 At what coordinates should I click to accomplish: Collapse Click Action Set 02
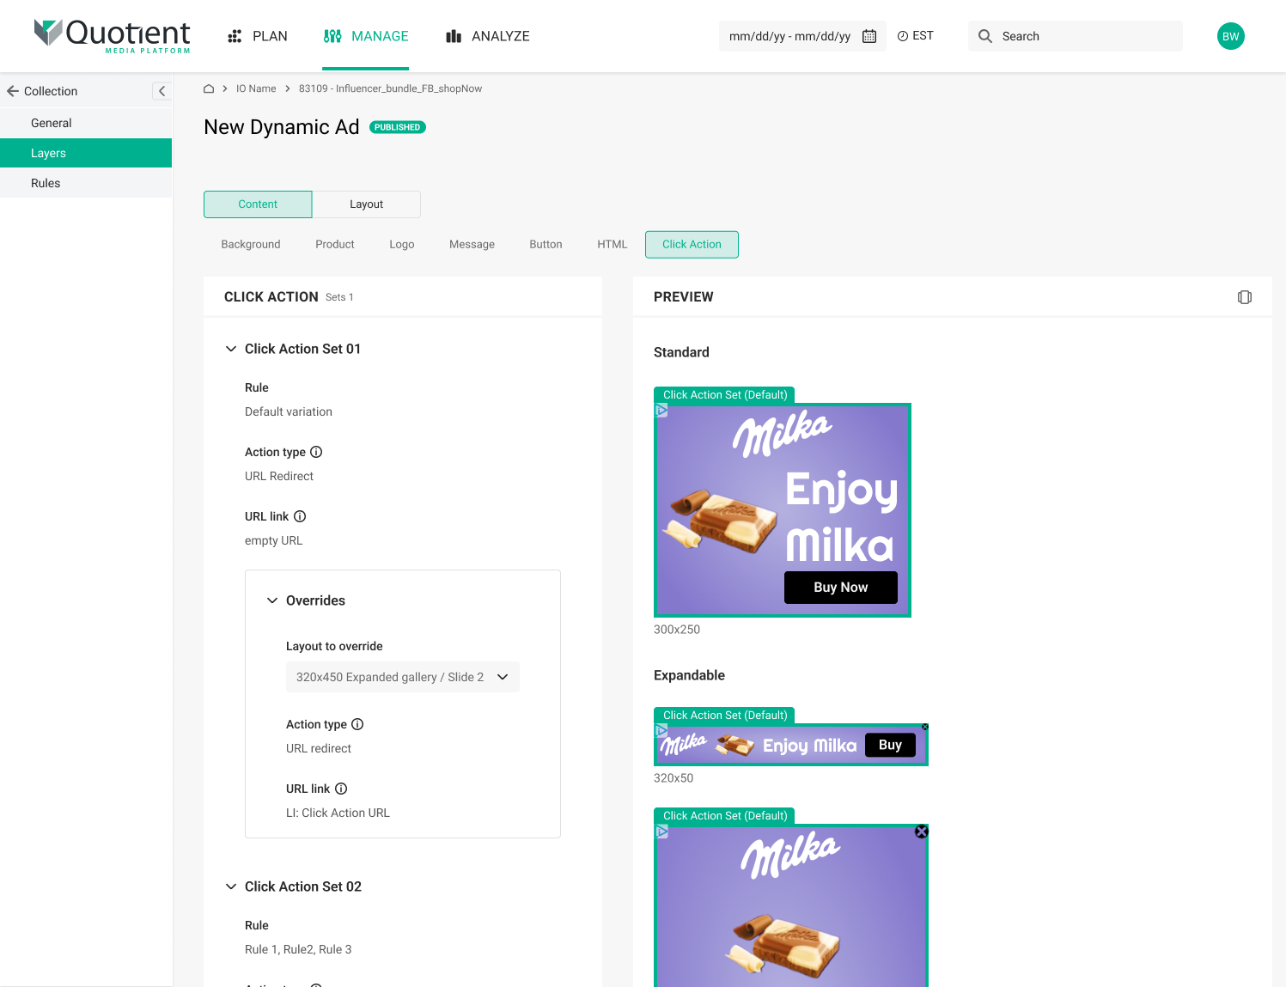pyautogui.click(x=231, y=886)
